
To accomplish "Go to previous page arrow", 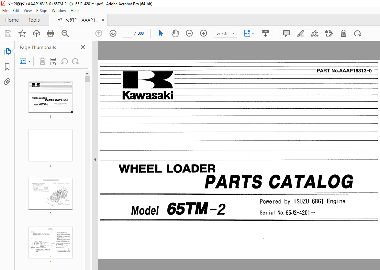I will coord(99,33).
